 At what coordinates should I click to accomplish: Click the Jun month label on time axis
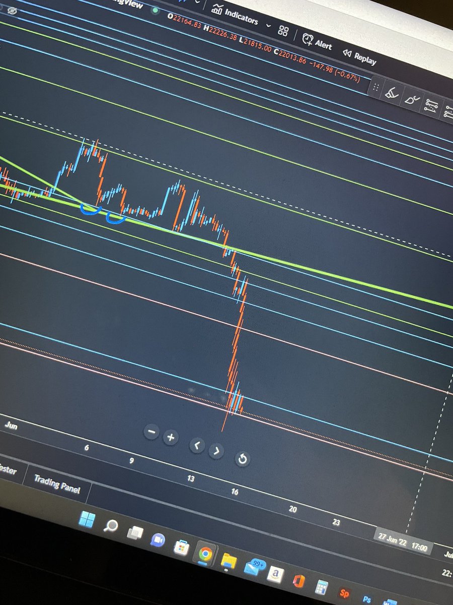click(x=11, y=426)
